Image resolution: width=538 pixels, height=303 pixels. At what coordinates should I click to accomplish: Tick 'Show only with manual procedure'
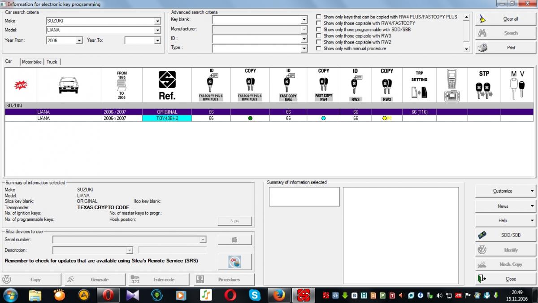click(318, 48)
